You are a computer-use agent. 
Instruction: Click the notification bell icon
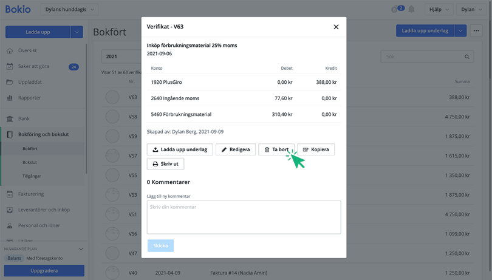pyautogui.click(x=411, y=10)
